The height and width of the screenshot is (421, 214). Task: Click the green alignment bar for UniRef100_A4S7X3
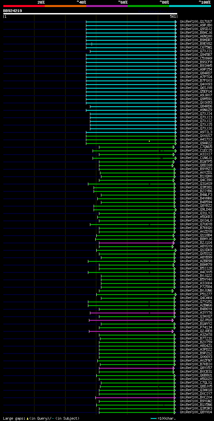[x=131, y=140]
